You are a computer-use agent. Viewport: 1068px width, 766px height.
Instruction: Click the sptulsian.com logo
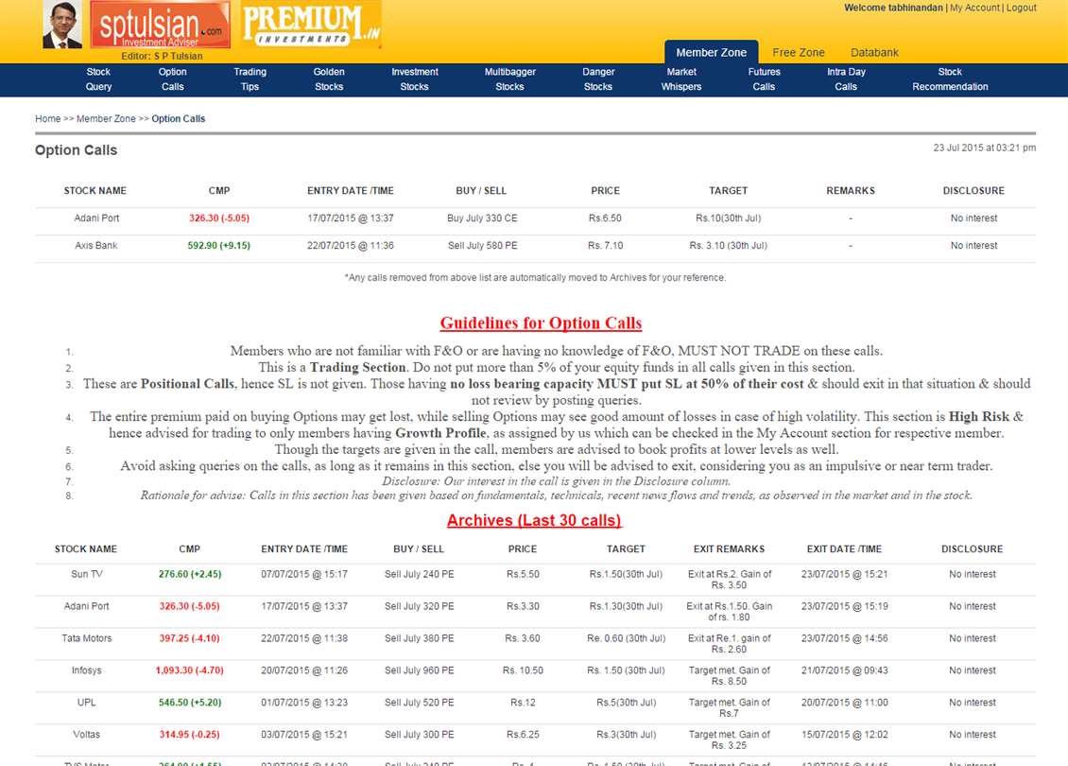coord(160,25)
